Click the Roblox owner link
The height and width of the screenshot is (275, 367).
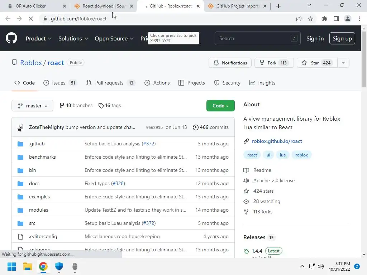coord(31,63)
